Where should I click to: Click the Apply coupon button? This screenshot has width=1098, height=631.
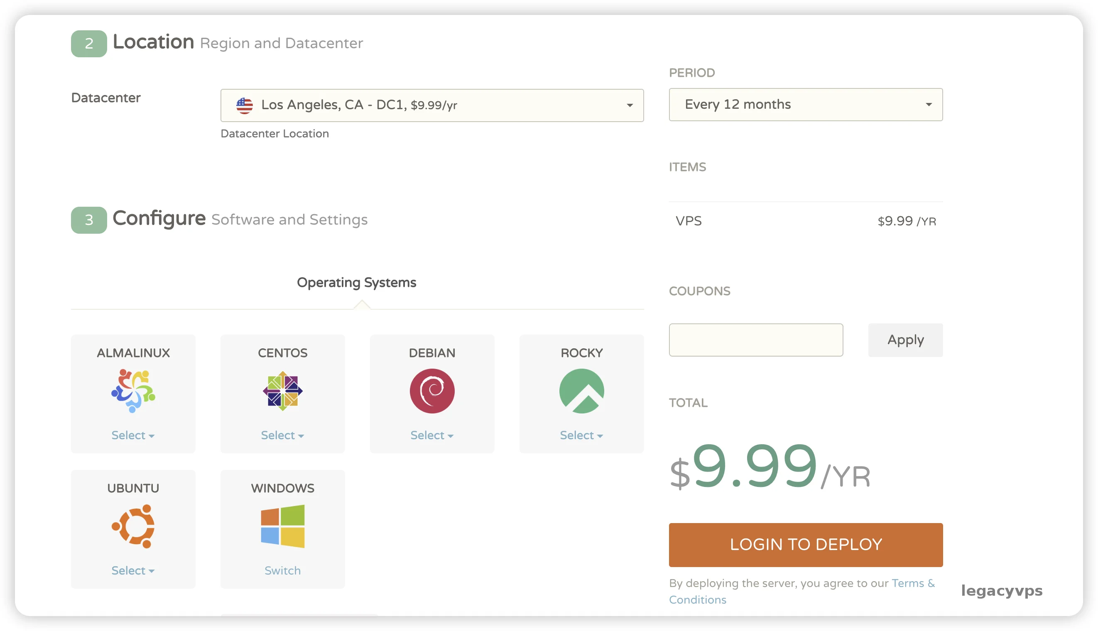click(x=904, y=340)
